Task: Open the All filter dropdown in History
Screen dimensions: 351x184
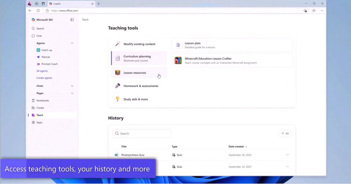Action: click(285, 133)
